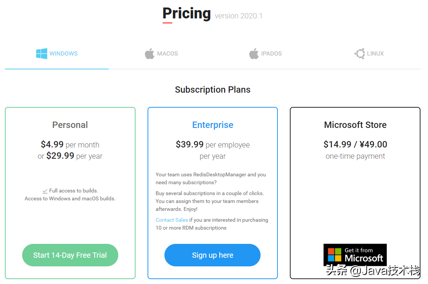
Task: Switch to the MACOS tab
Action: coord(167,54)
